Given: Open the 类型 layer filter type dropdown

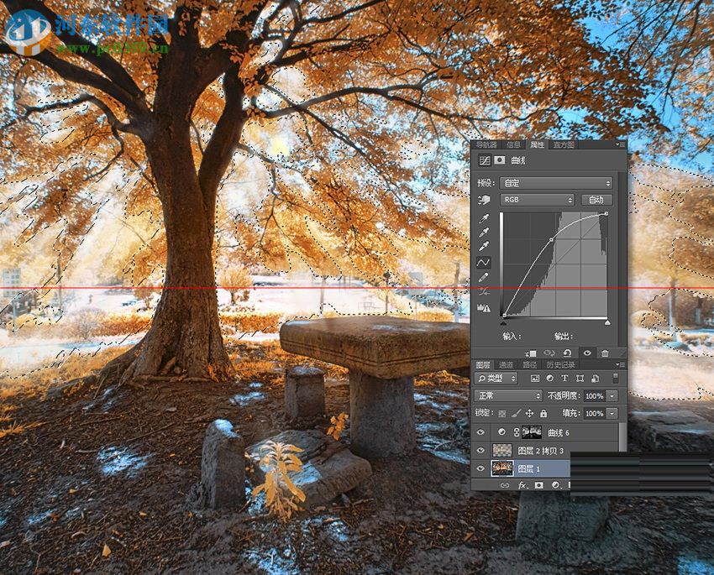Looking at the screenshot, I should coord(496,378).
